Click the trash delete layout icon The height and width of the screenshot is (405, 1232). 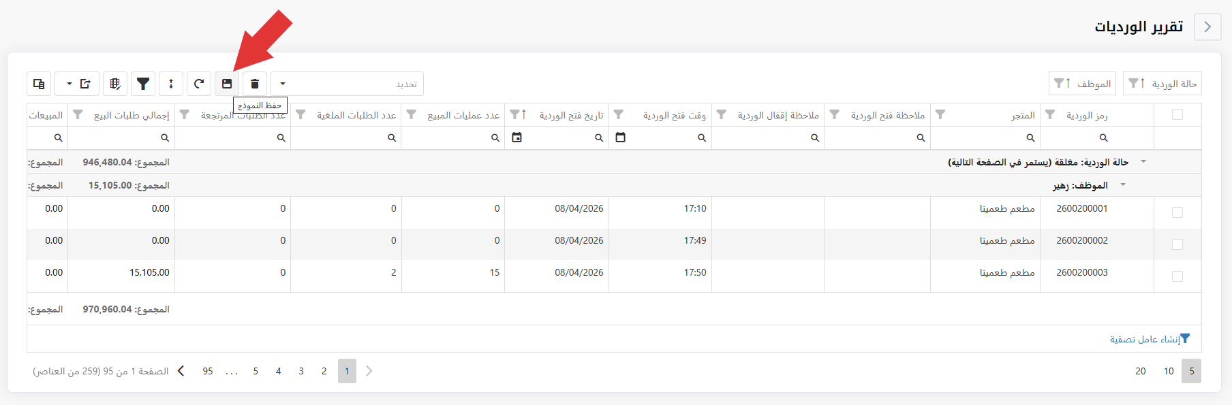click(x=255, y=84)
